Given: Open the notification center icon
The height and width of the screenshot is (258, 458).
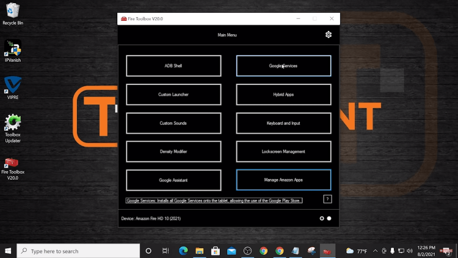Looking at the screenshot, I should [446, 251].
